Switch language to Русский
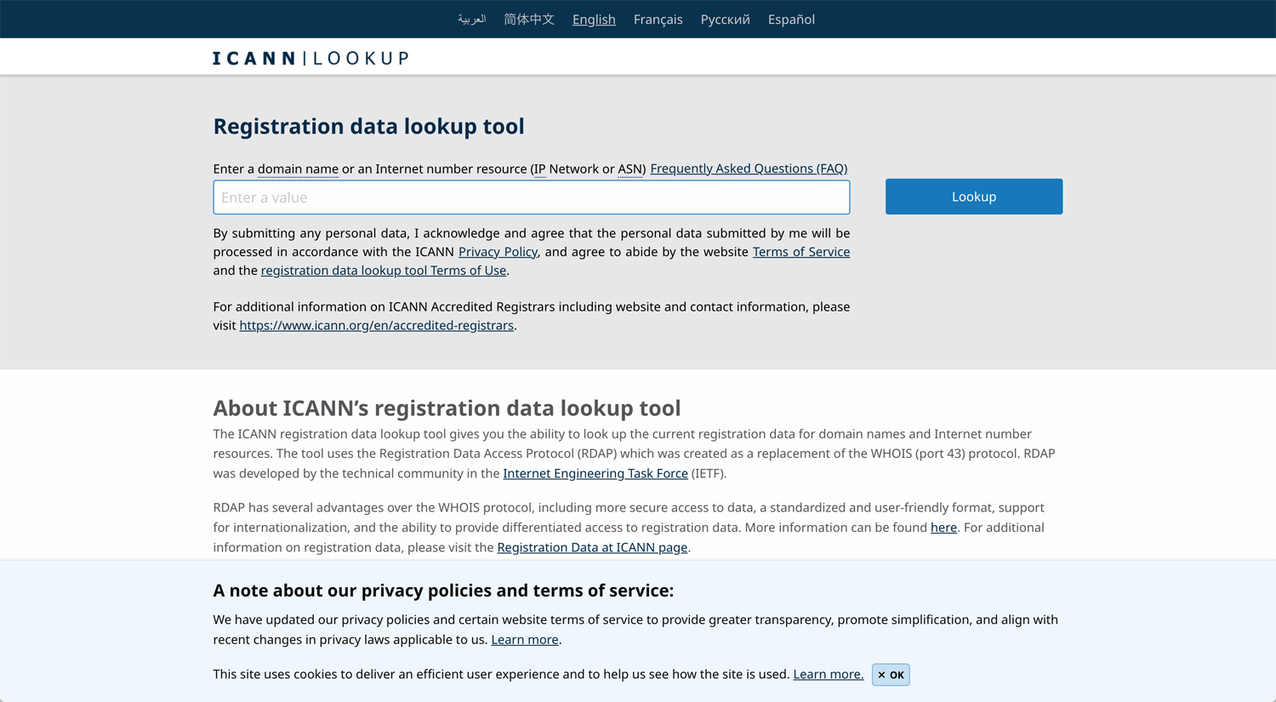 725,19
